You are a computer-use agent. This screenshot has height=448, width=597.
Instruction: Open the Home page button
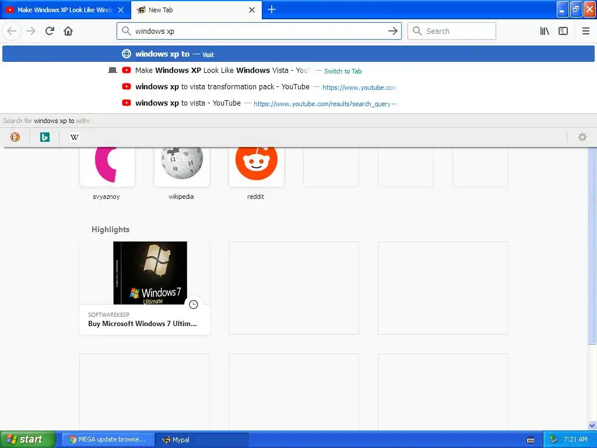pos(68,32)
